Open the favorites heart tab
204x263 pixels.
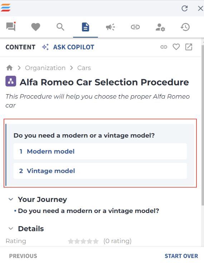[x=36, y=27]
